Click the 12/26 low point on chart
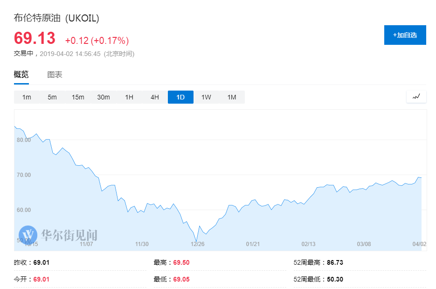 pos(196,241)
